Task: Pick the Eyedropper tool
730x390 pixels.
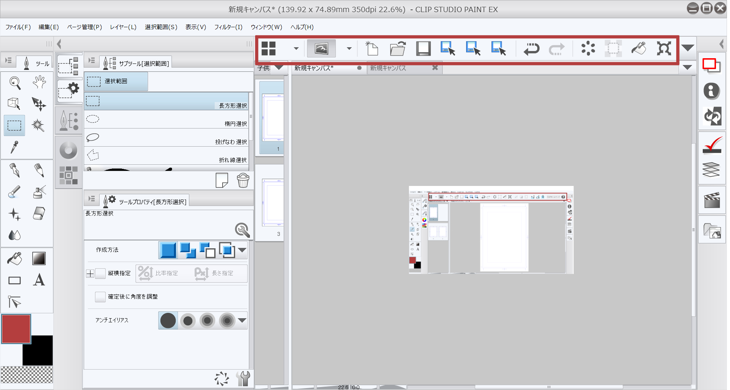Action: click(x=14, y=147)
